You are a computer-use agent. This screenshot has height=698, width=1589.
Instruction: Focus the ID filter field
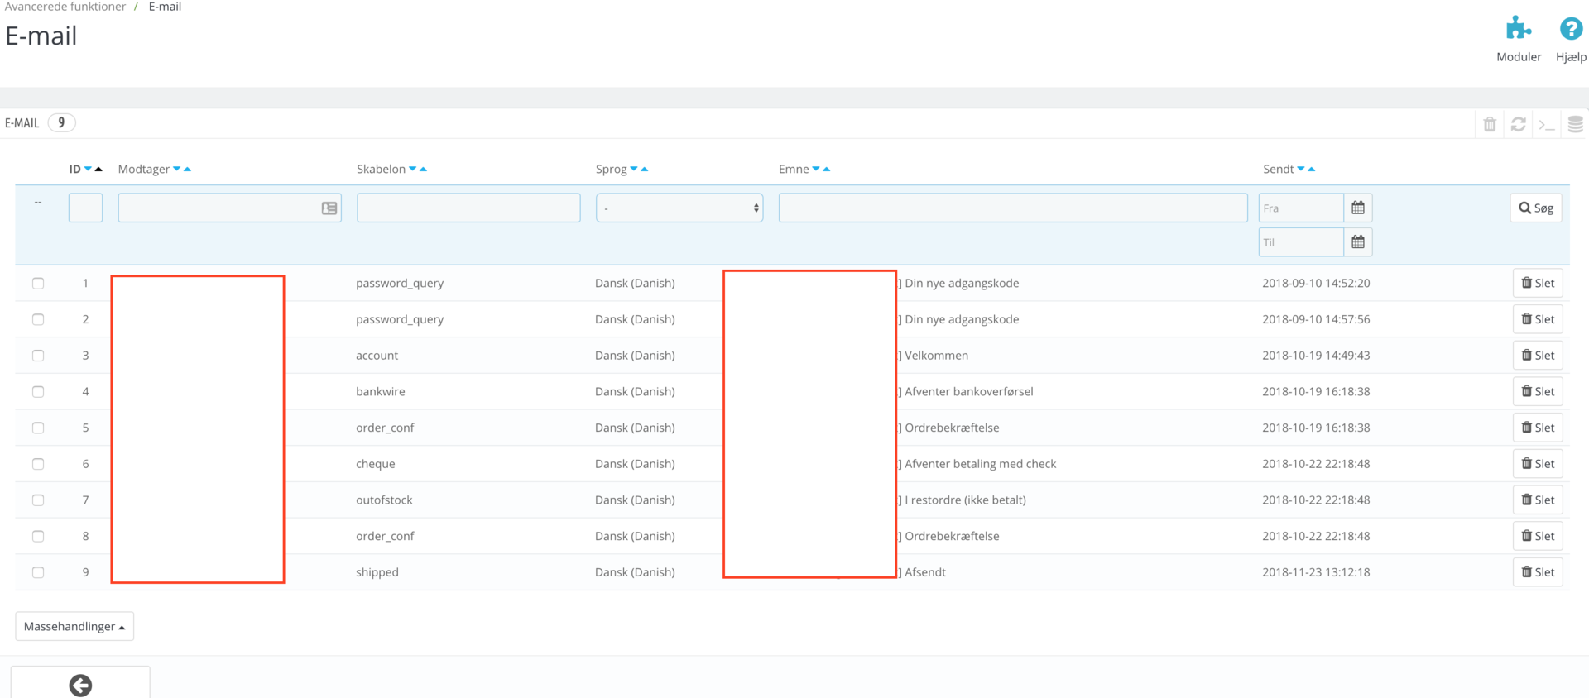85,208
